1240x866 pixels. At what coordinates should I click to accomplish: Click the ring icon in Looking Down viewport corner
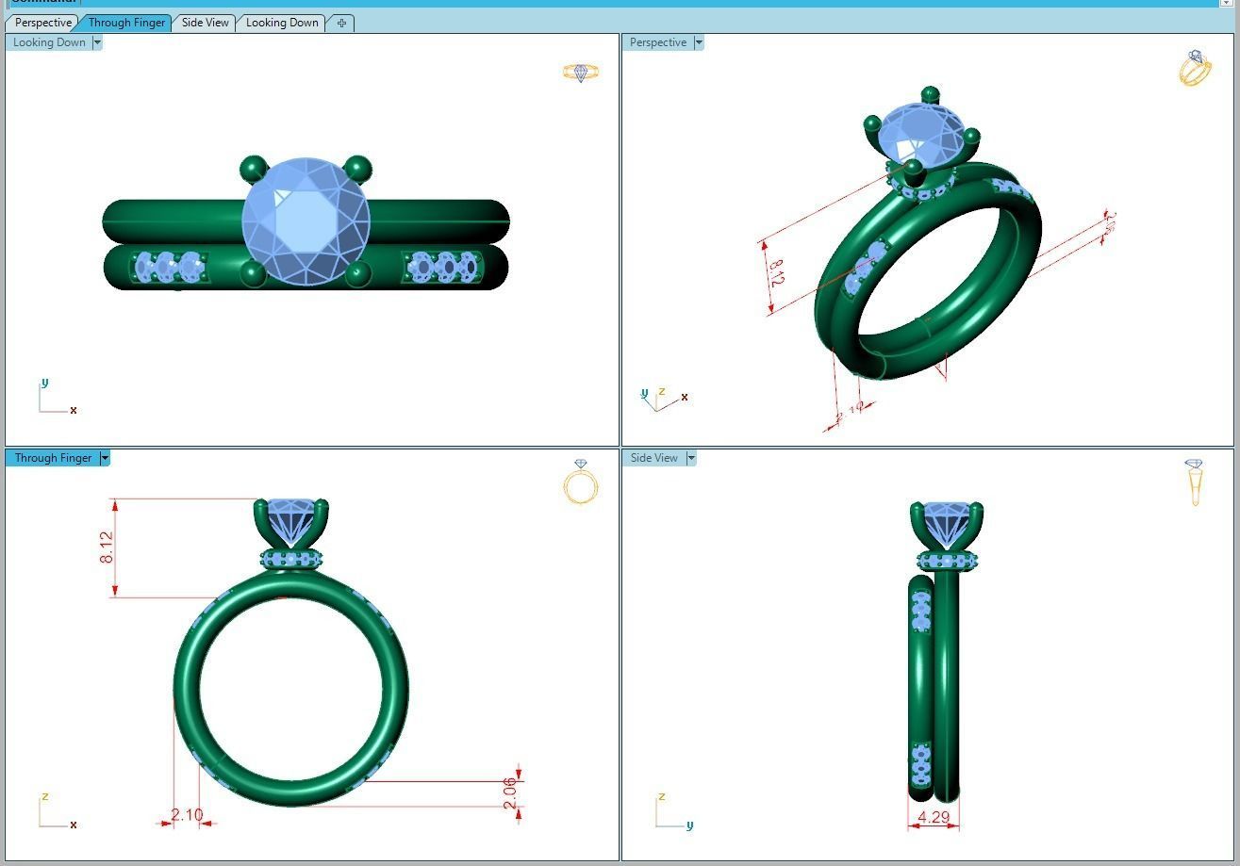[581, 72]
